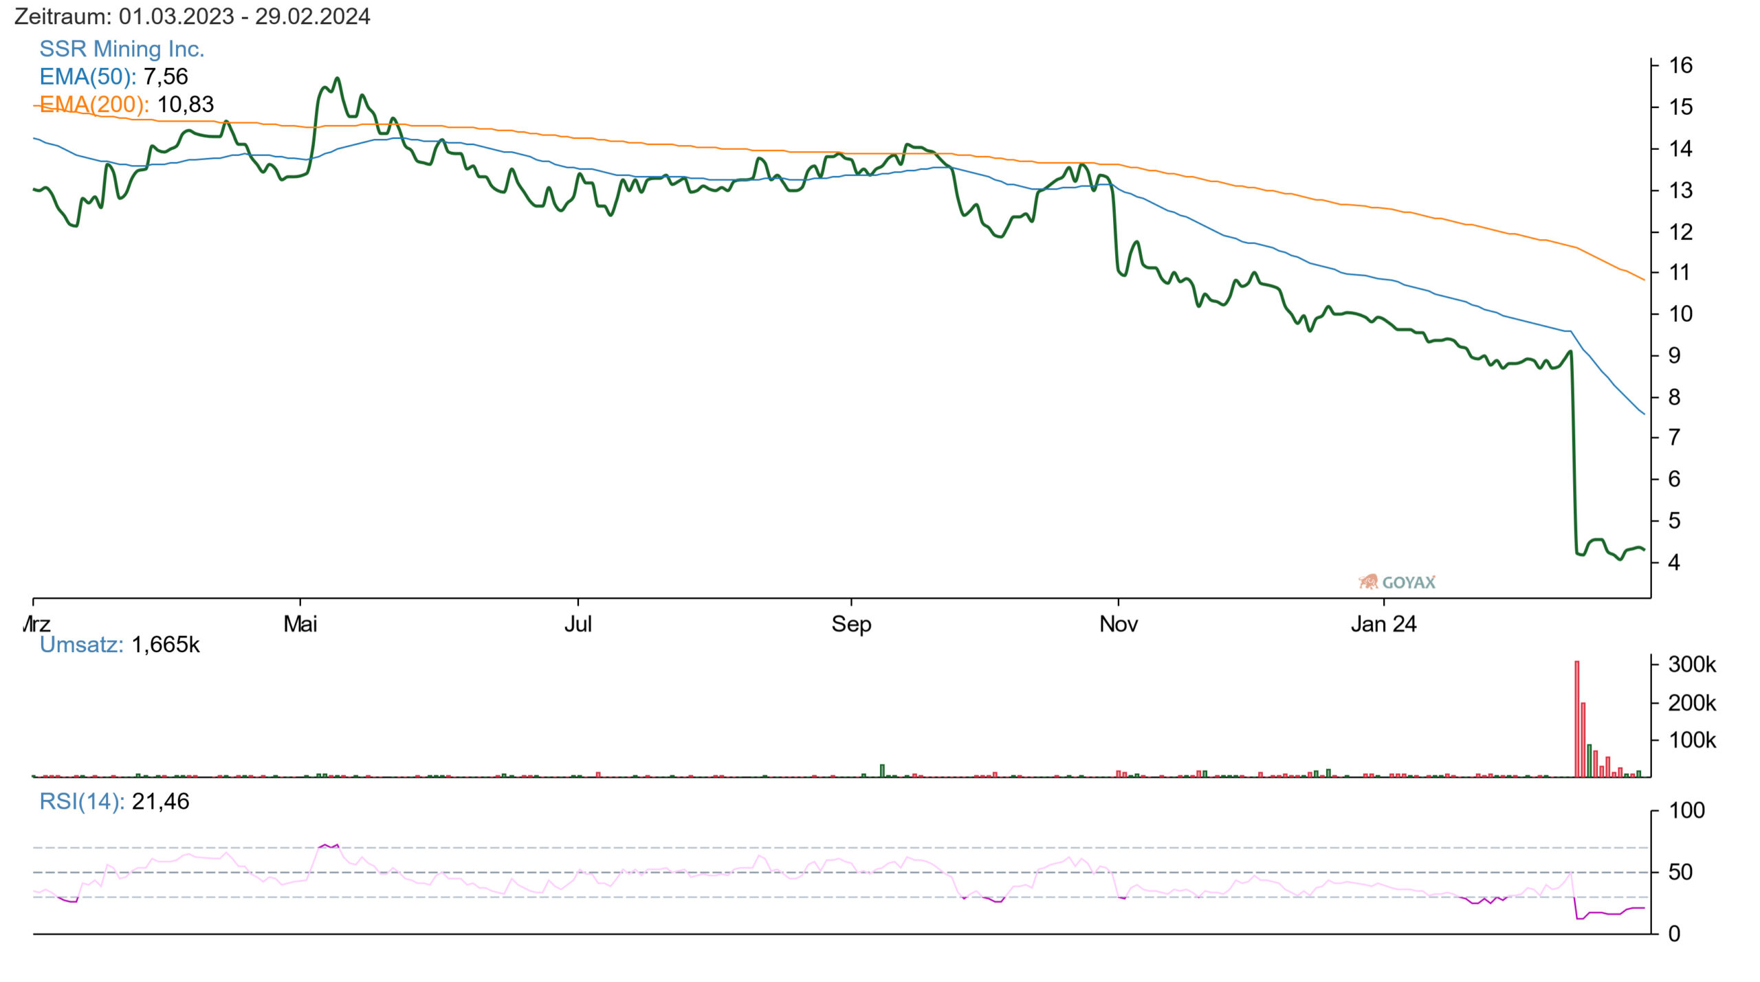The image size is (1760, 982).
Task: Click the RSI(14) indicator label
Action: pyautogui.click(x=82, y=801)
